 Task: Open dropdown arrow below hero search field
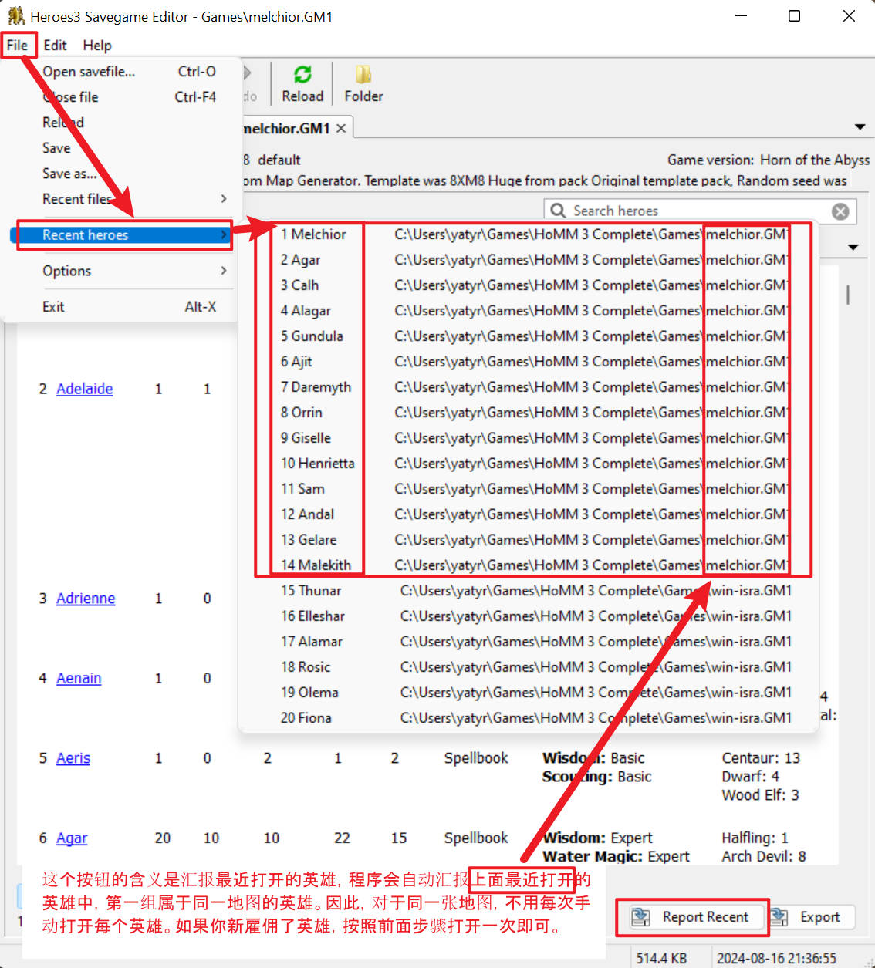(x=853, y=248)
